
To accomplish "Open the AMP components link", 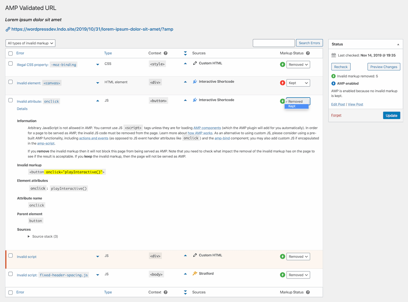I will pos(207,128).
